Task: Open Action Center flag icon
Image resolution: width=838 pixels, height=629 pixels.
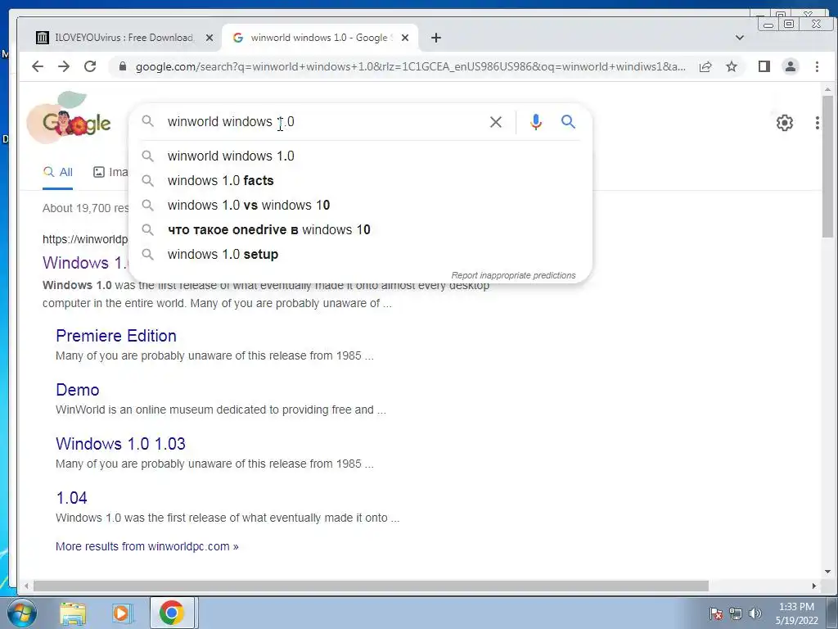Action: 716,613
